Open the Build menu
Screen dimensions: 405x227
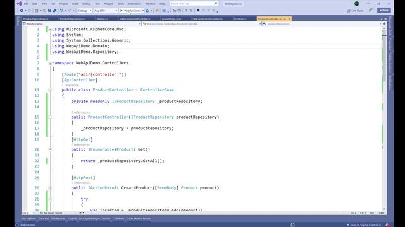pos(75,4)
